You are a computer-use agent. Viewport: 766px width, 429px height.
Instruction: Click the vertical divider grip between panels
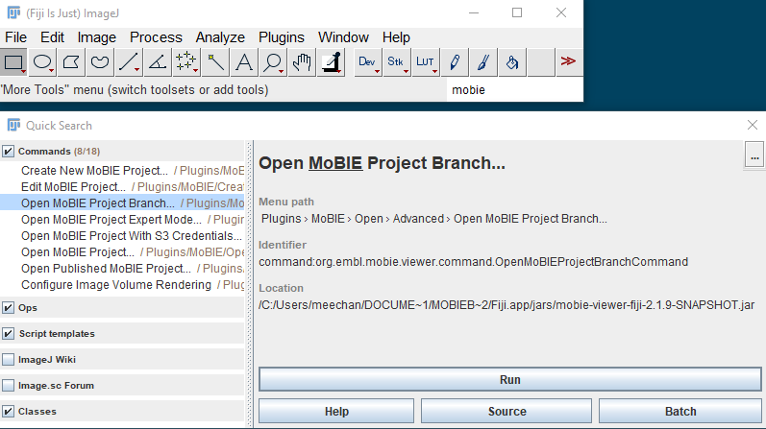click(x=249, y=284)
